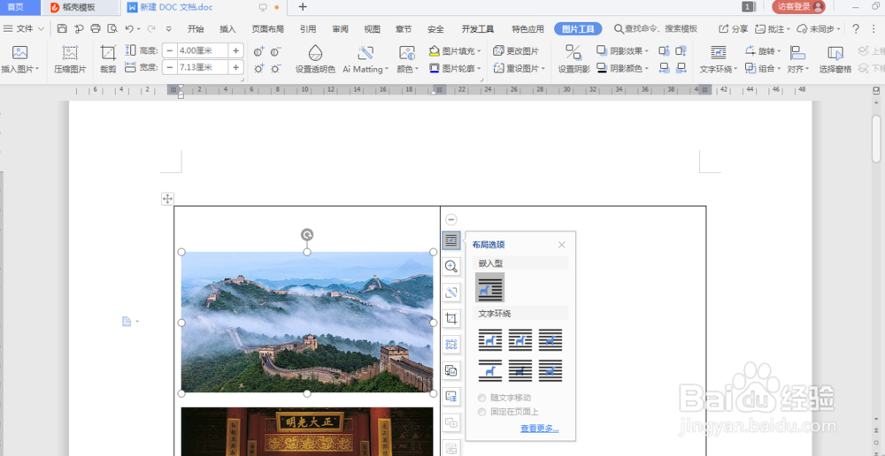Viewport: 885px width, 456px height.
Task: Decrease picture brightness icon
Action: tap(275, 68)
